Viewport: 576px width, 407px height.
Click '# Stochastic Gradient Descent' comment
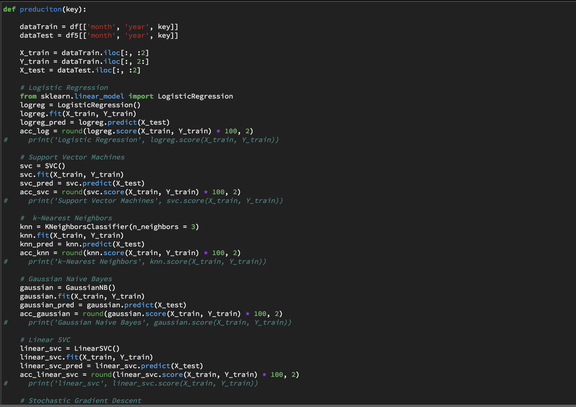81,401
